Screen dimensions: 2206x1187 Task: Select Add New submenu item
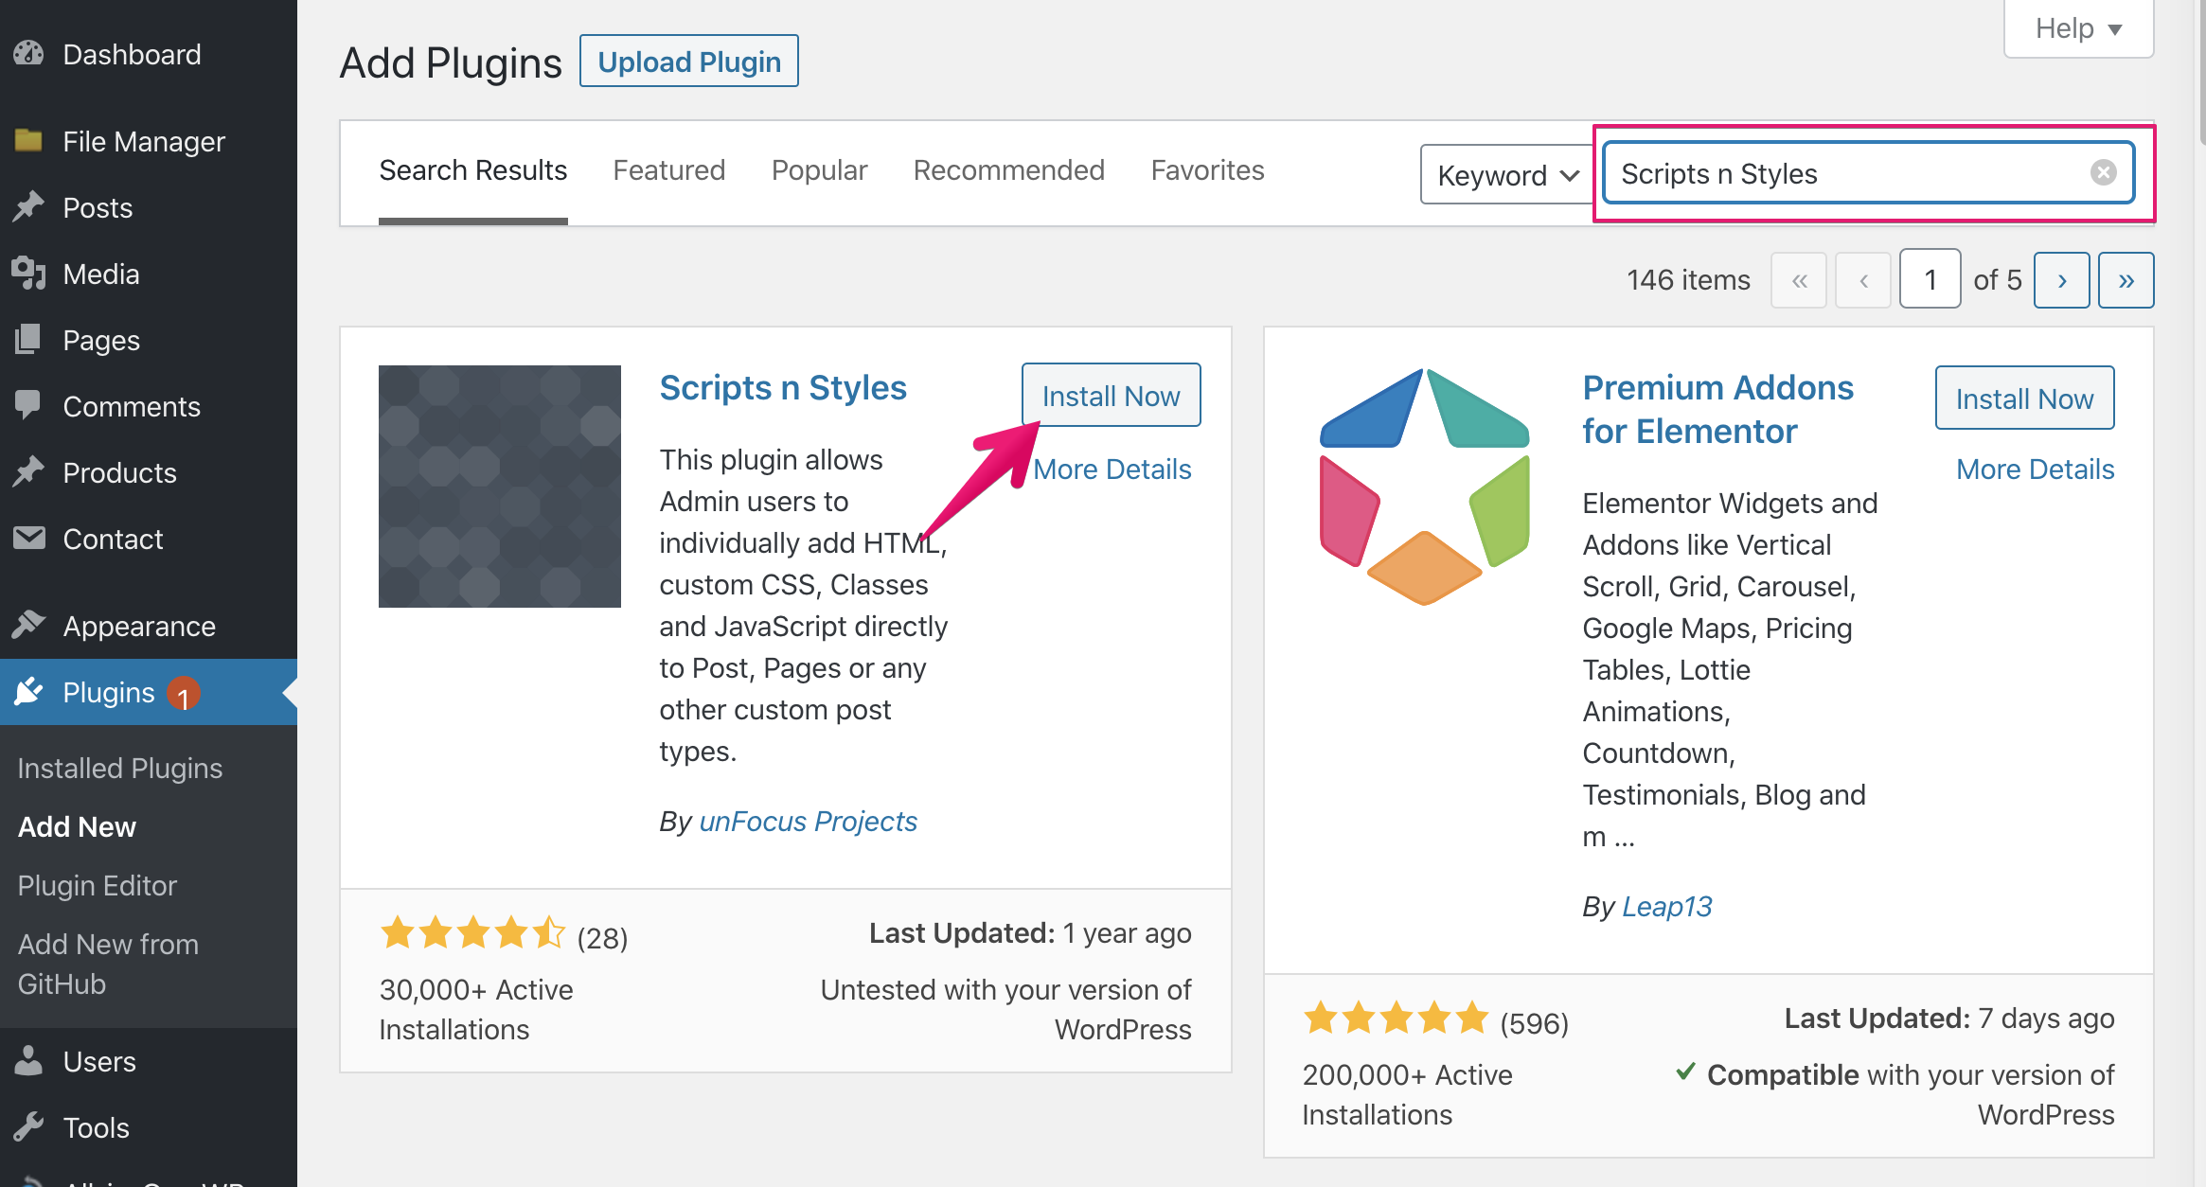click(78, 826)
